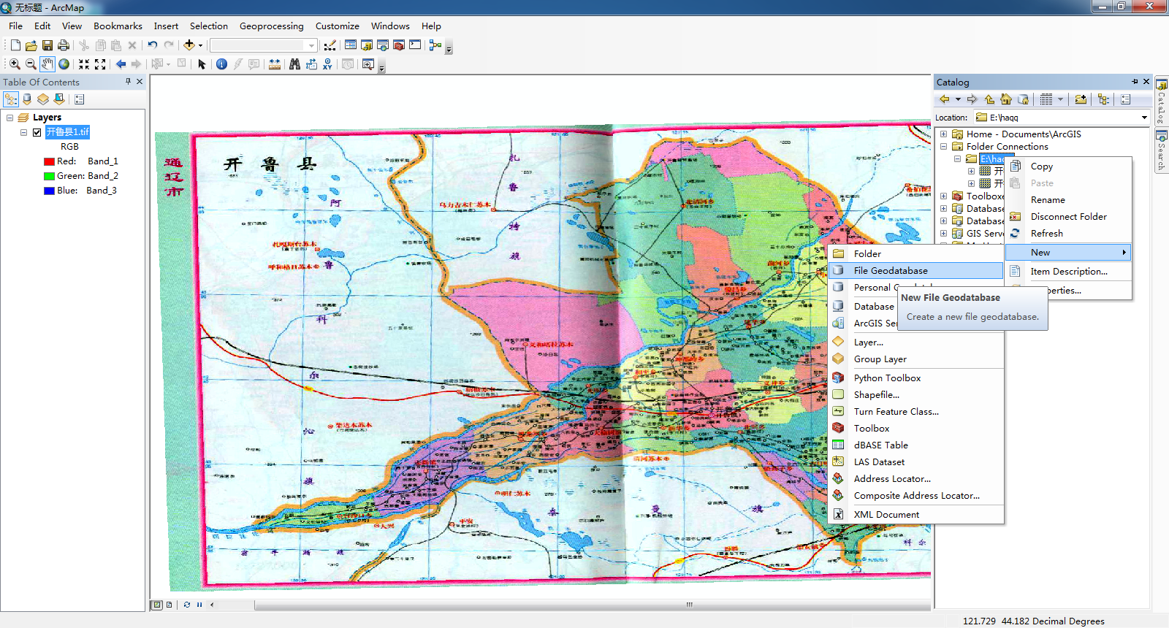The image size is (1169, 628).
Task: Launch ModelBuilder window
Action: 435,45
